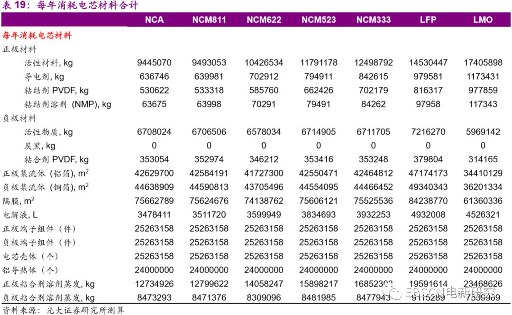Click the 铝导热体 row label
Viewport: 512px width, 315px height.
point(30,270)
